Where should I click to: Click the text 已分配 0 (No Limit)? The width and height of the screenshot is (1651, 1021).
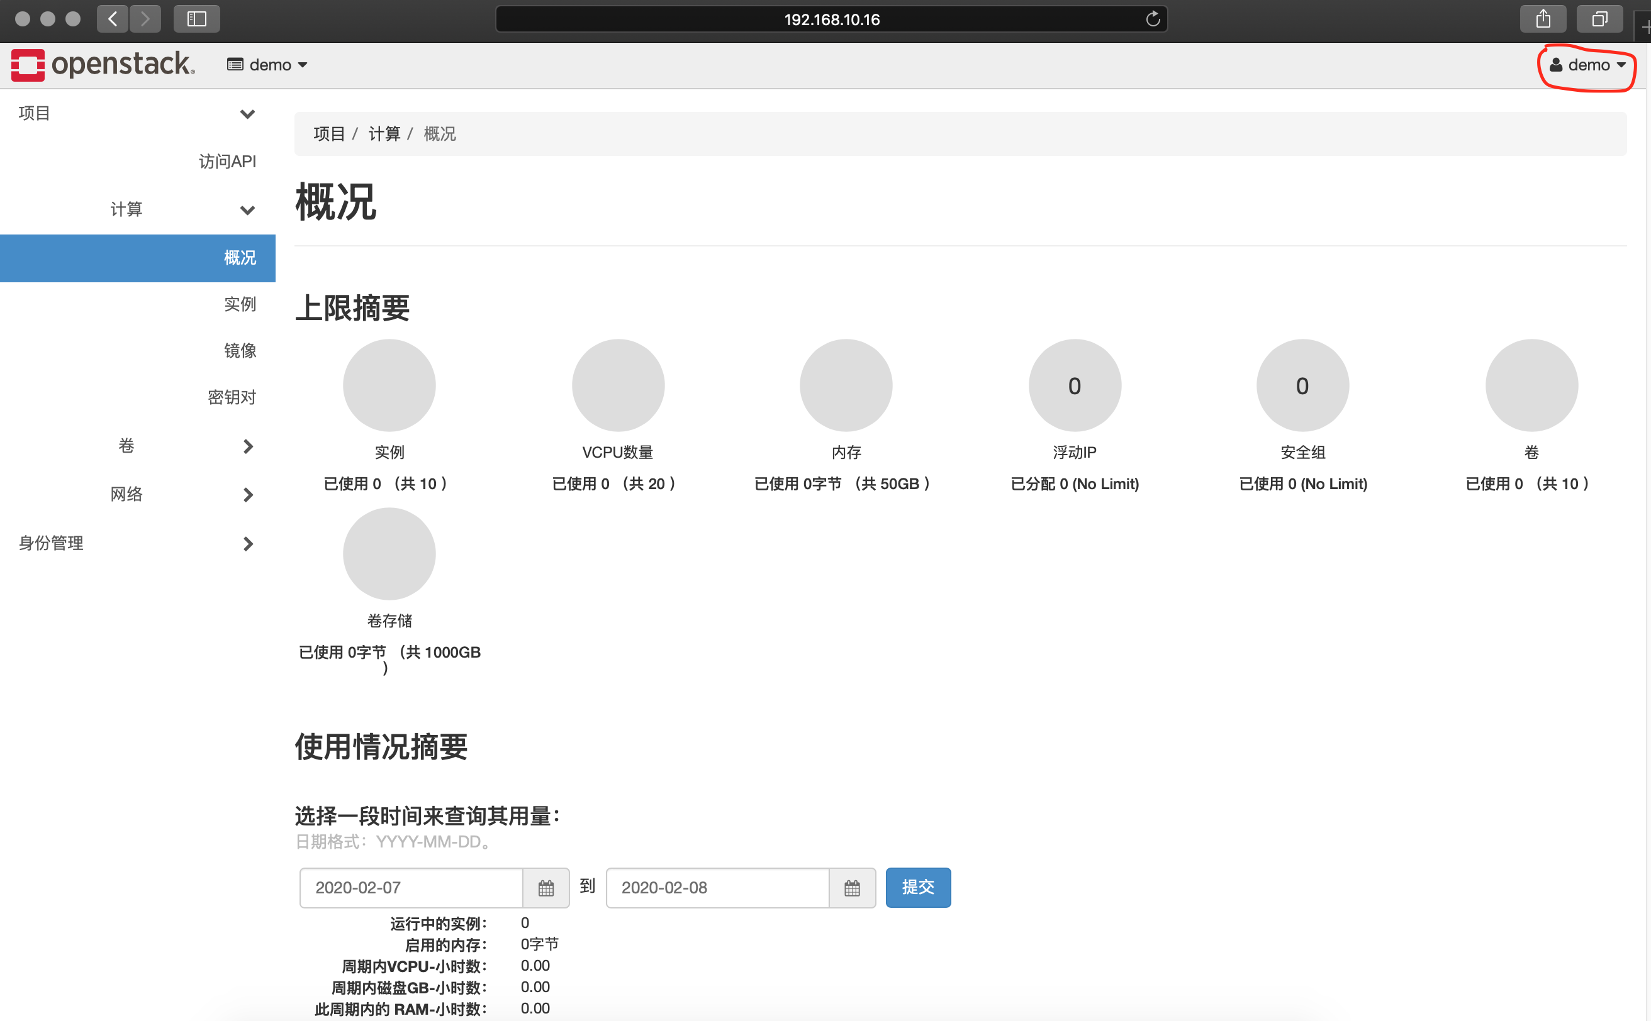pyautogui.click(x=1075, y=484)
